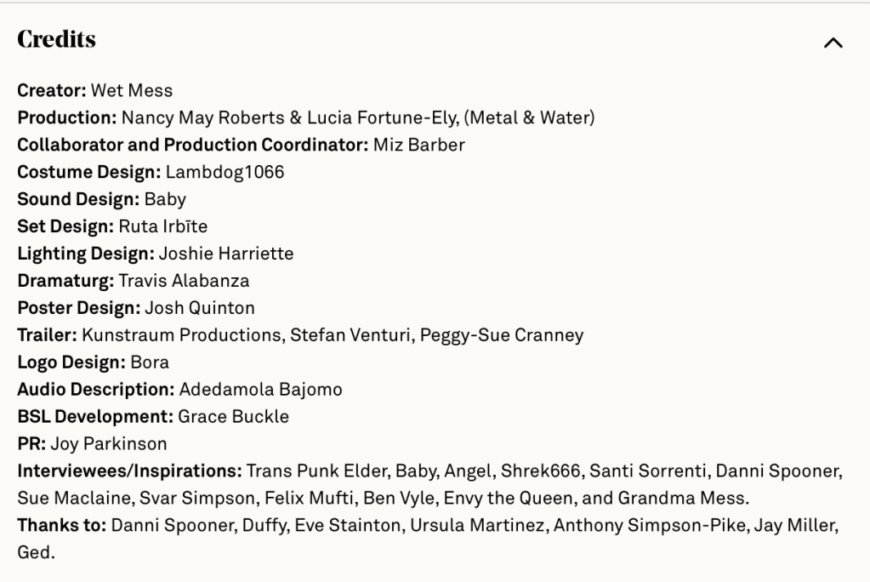Screen dimensions: 870x582
Task: Click the Joy Parkinson PR credit
Action: click(x=109, y=444)
